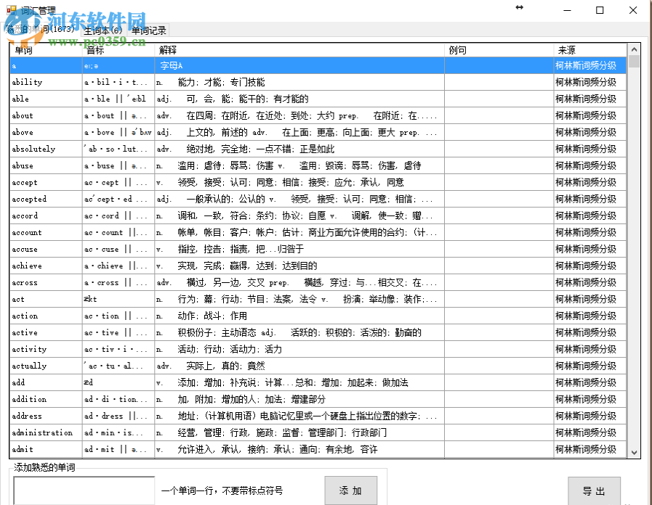The image size is (652, 505).
Task: Click the 添加 button to add words
Action: pyautogui.click(x=351, y=490)
